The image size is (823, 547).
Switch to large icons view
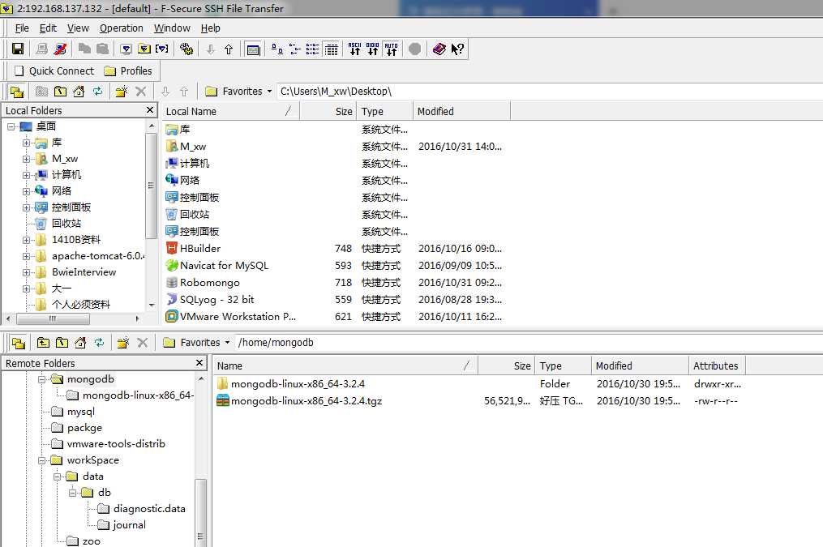[277, 49]
